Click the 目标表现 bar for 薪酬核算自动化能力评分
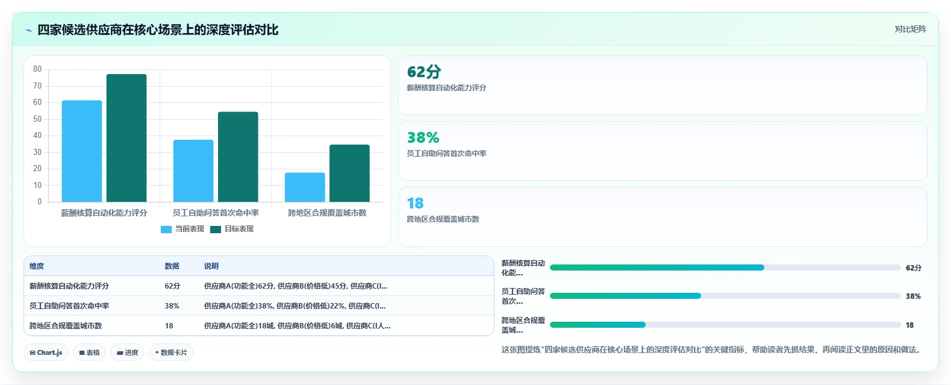The image size is (951, 385). point(126,138)
